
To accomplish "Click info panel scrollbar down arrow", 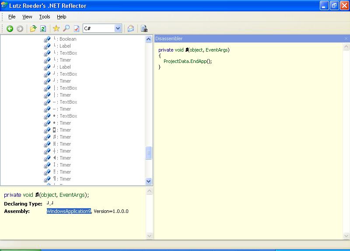I will coord(149,236).
